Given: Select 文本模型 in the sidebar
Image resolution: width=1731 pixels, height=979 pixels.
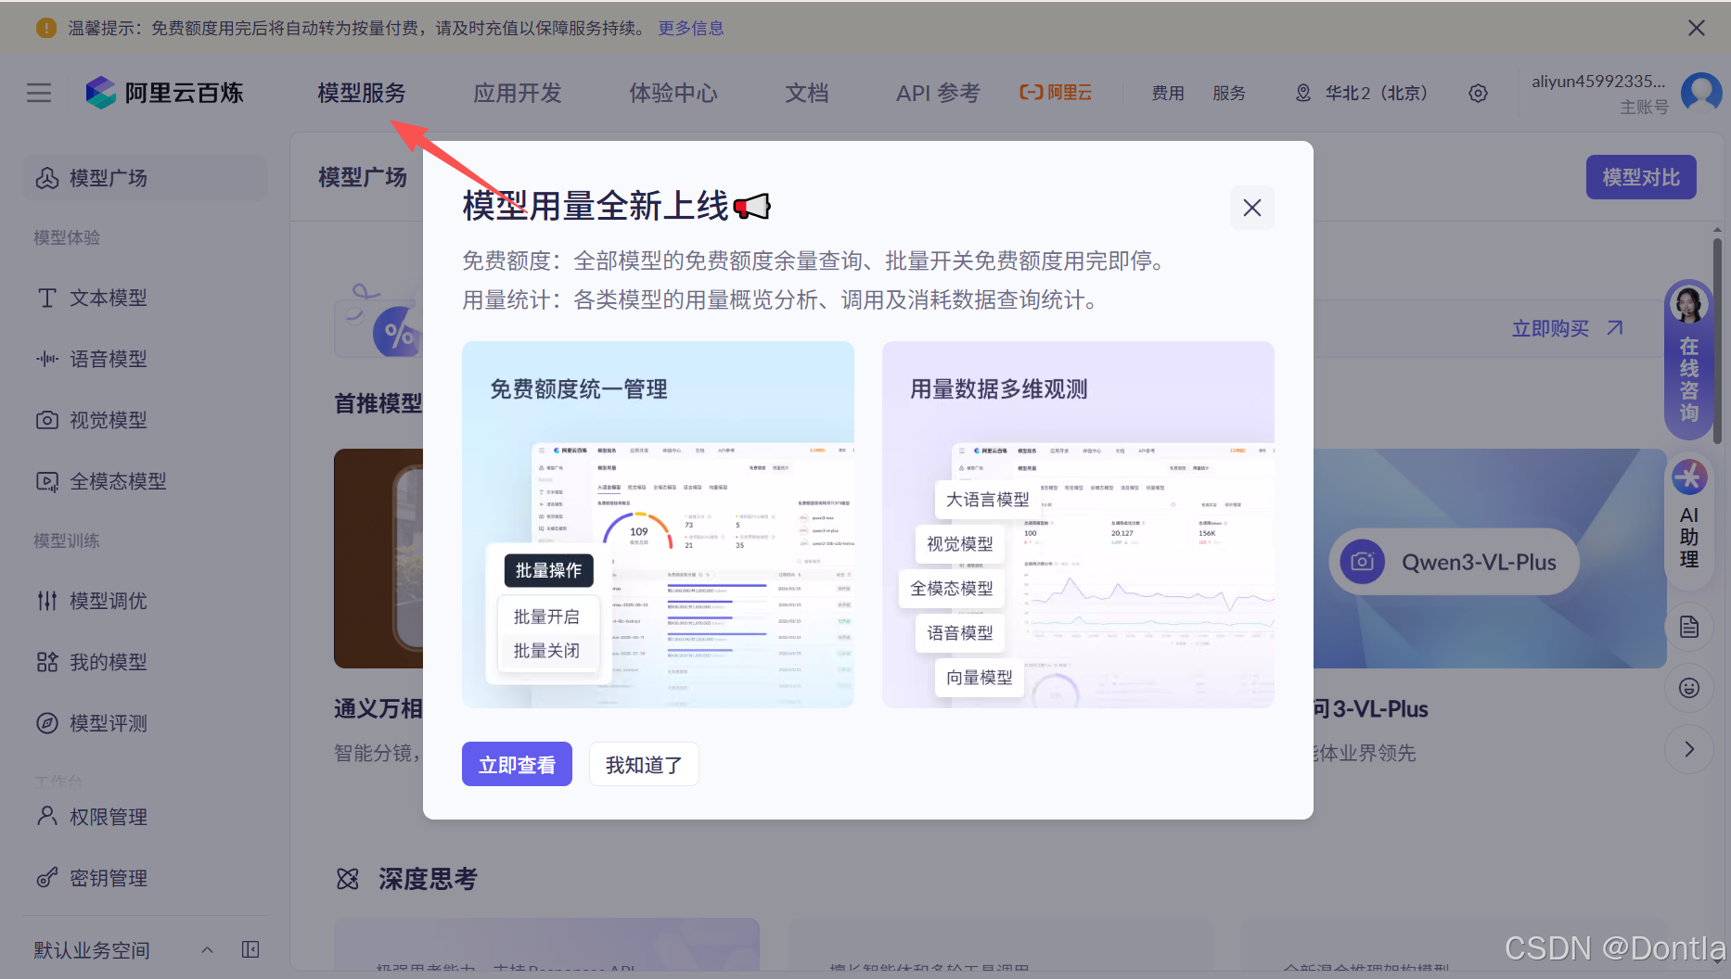Looking at the screenshot, I should click(108, 298).
